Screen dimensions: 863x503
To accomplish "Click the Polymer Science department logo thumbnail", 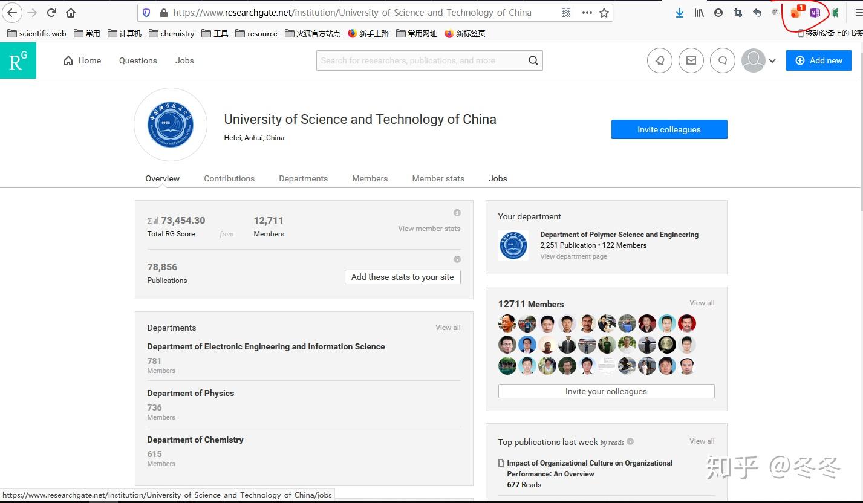I will pyautogui.click(x=513, y=245).
